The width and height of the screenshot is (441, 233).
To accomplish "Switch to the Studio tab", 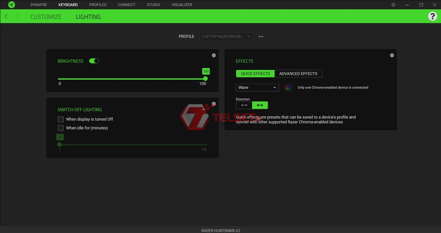I will click(153, 5).
